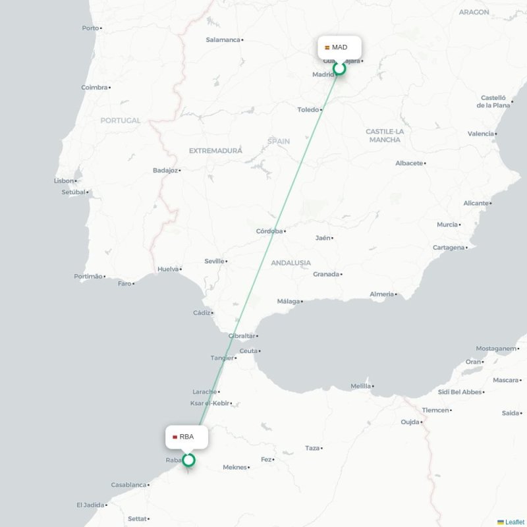Click the Spanish flag in MAD popup

point(327,47)
